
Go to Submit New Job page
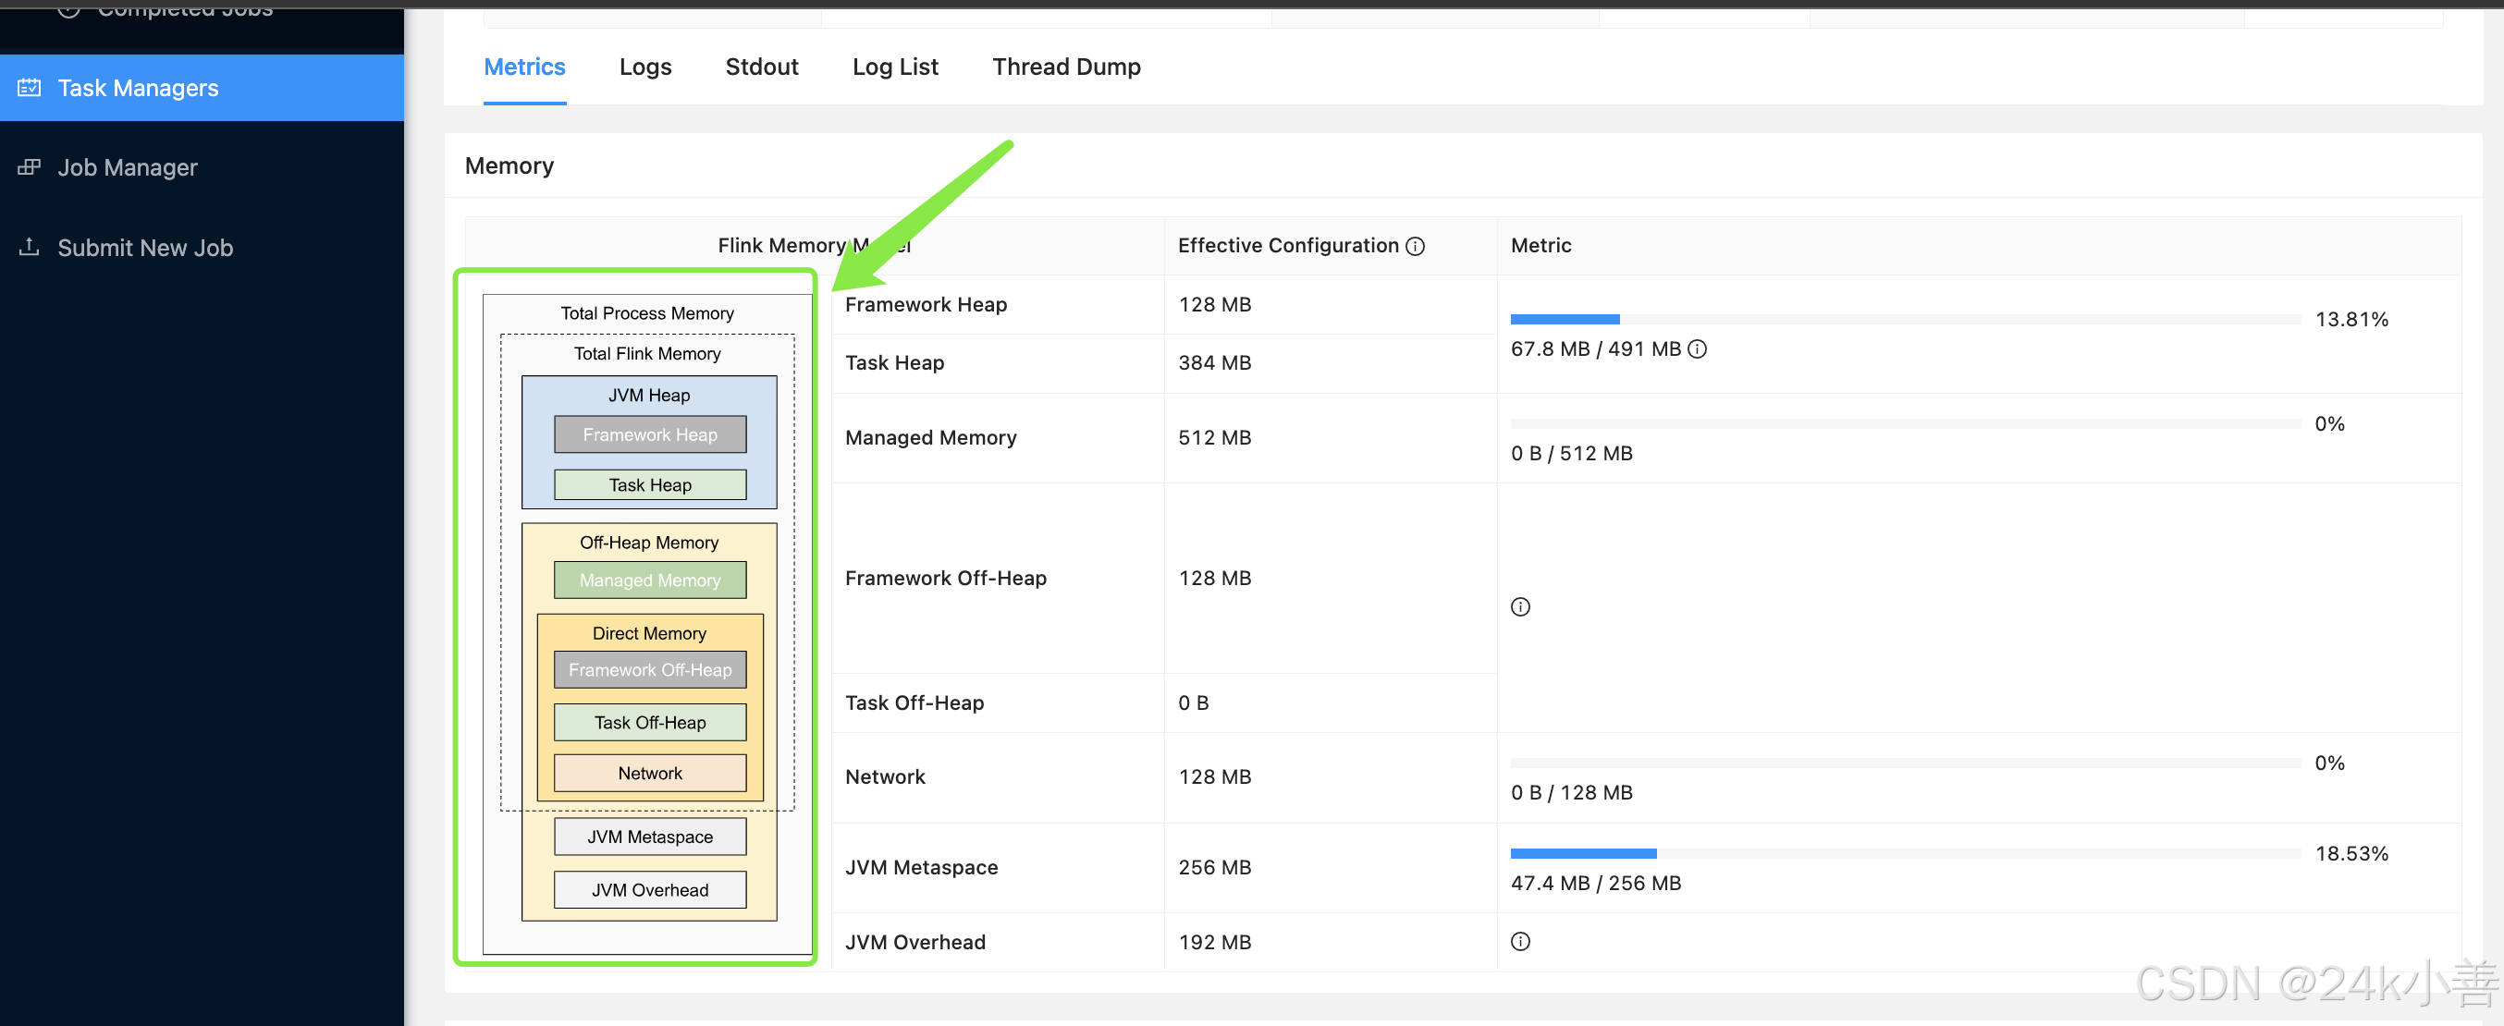click(x=145, y=247)
